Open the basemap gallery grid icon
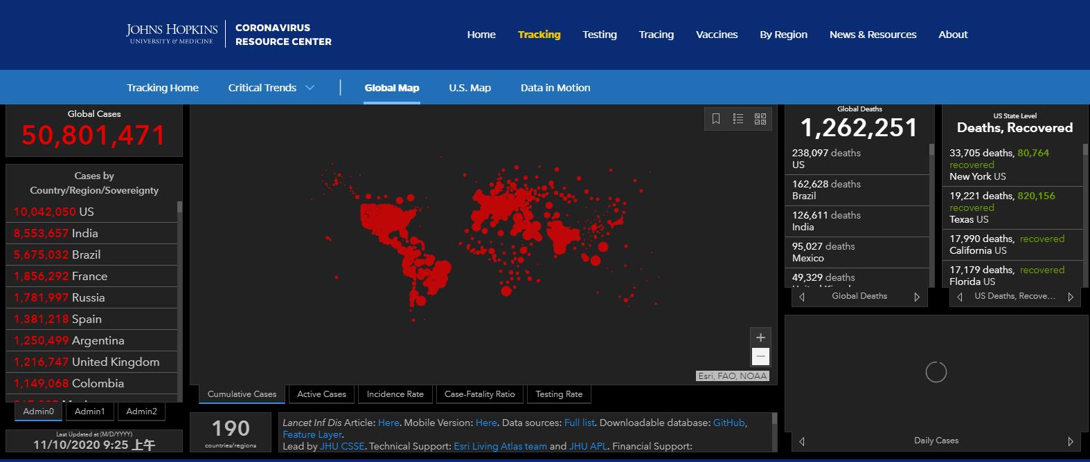The width and height of the screenshot is (1090, 462). (760, 119)
